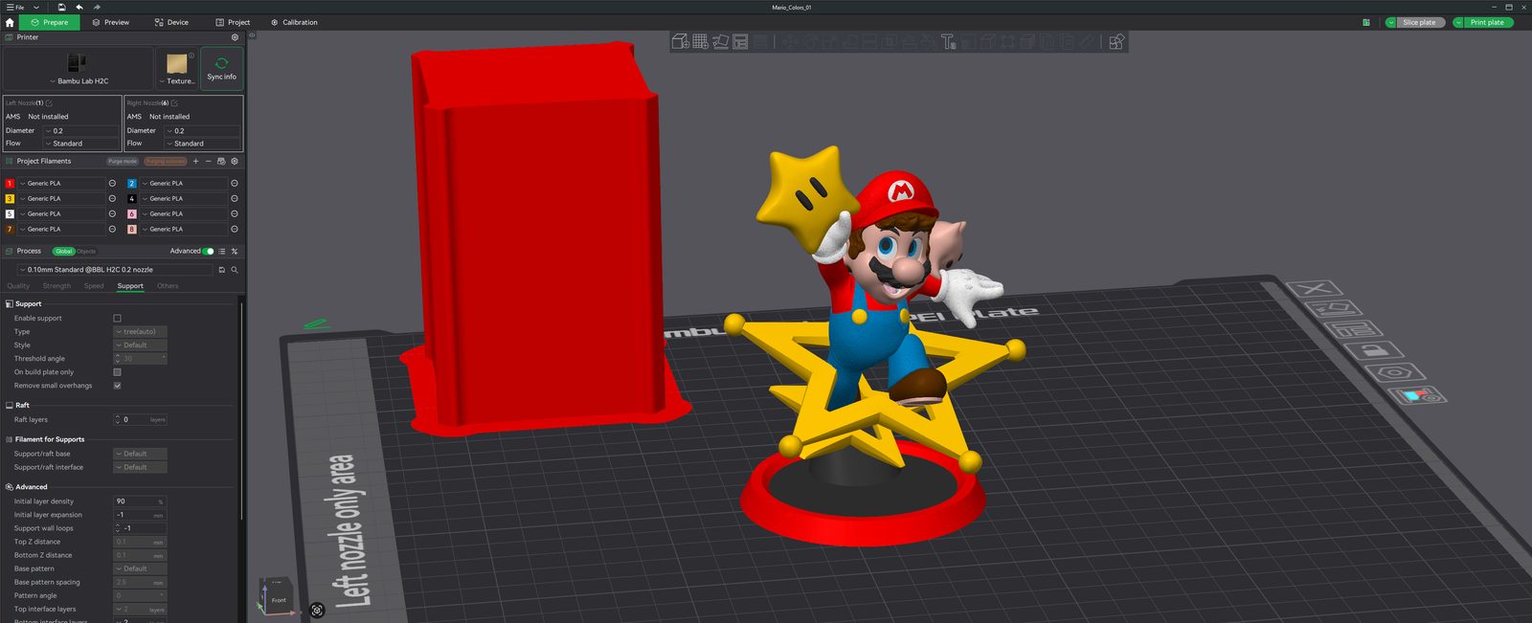
Task: Open the Calibration tab
Action: (294, 22)
